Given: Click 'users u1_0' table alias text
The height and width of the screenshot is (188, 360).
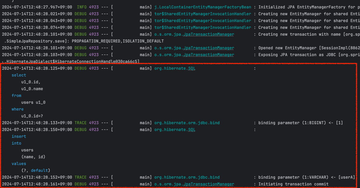Looking at the screenshot, I should [33, 103].
